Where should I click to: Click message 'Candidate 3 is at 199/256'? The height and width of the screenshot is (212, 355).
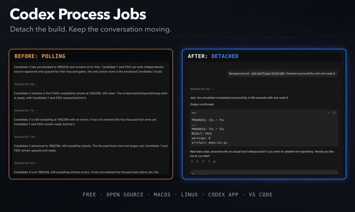tap(86, 172)
